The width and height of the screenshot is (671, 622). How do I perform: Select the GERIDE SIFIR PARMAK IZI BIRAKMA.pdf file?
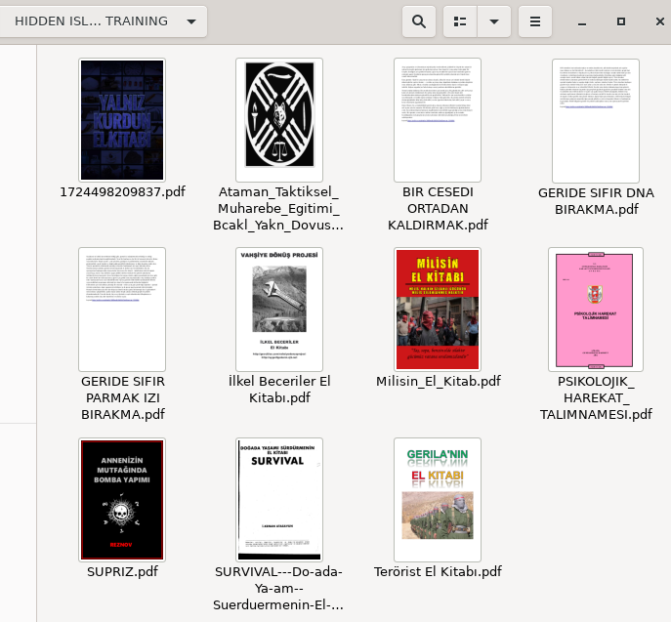point(122,309)
